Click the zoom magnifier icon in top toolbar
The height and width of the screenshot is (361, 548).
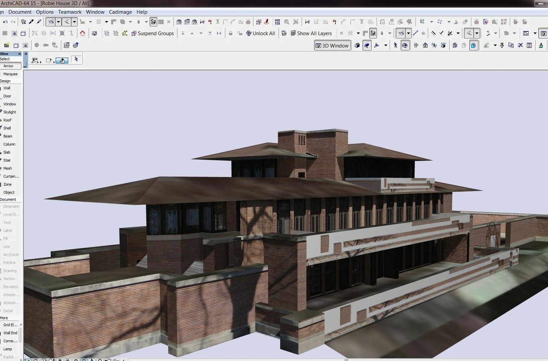point(287,22)
